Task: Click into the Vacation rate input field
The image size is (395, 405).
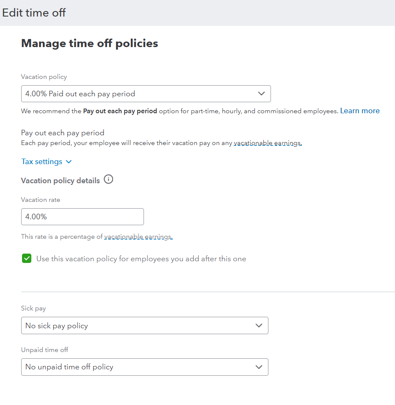Action: 83,217
